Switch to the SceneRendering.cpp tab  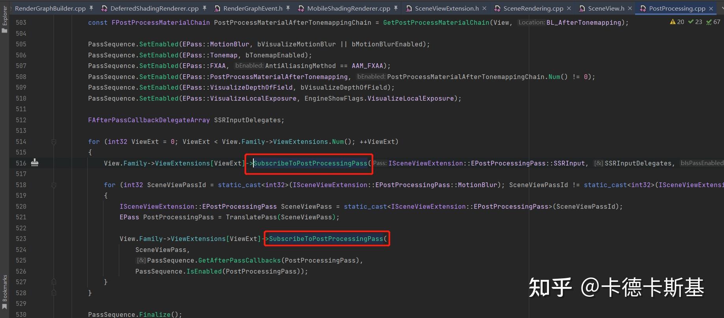pyautogui.click(x=534, y=8)
